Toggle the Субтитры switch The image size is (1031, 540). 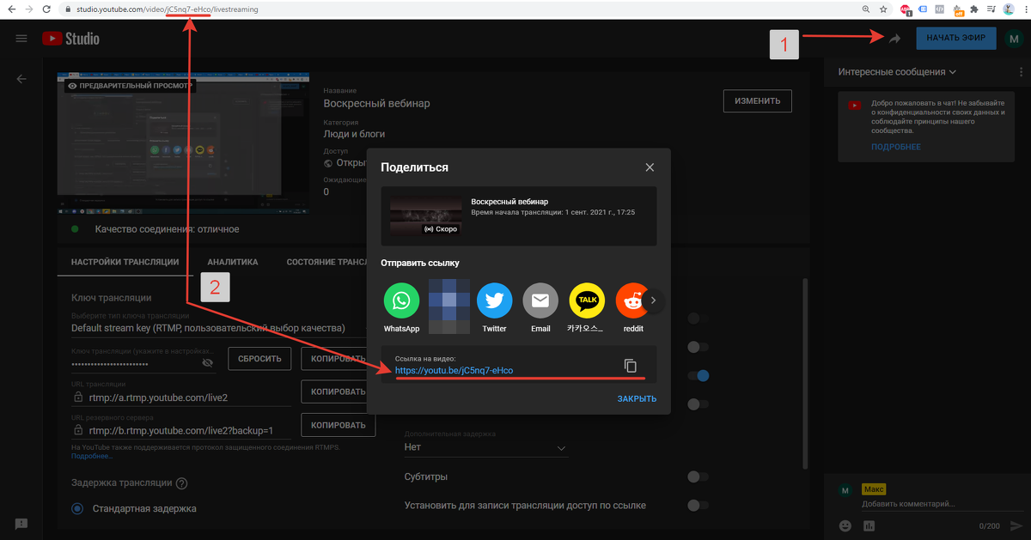click(698, 477)
